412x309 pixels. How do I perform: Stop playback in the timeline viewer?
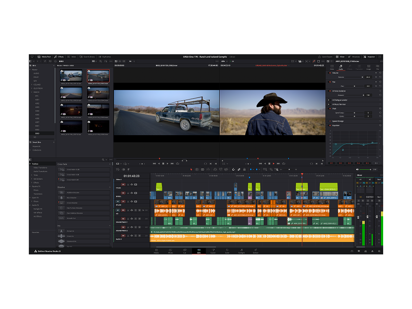269,163
